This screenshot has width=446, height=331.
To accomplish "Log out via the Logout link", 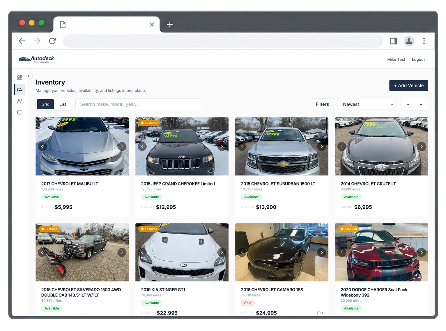I will [x=418, y=59].
